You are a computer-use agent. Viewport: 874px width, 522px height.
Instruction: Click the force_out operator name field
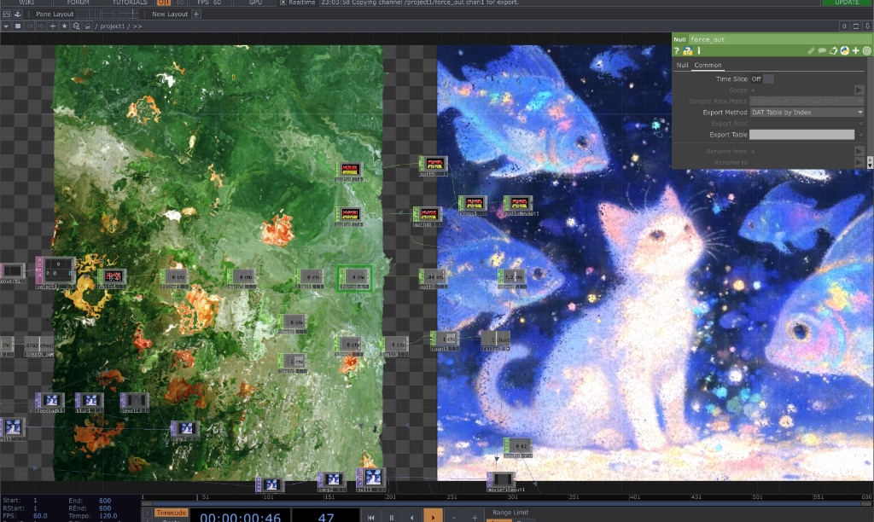[x=780, y=39]
